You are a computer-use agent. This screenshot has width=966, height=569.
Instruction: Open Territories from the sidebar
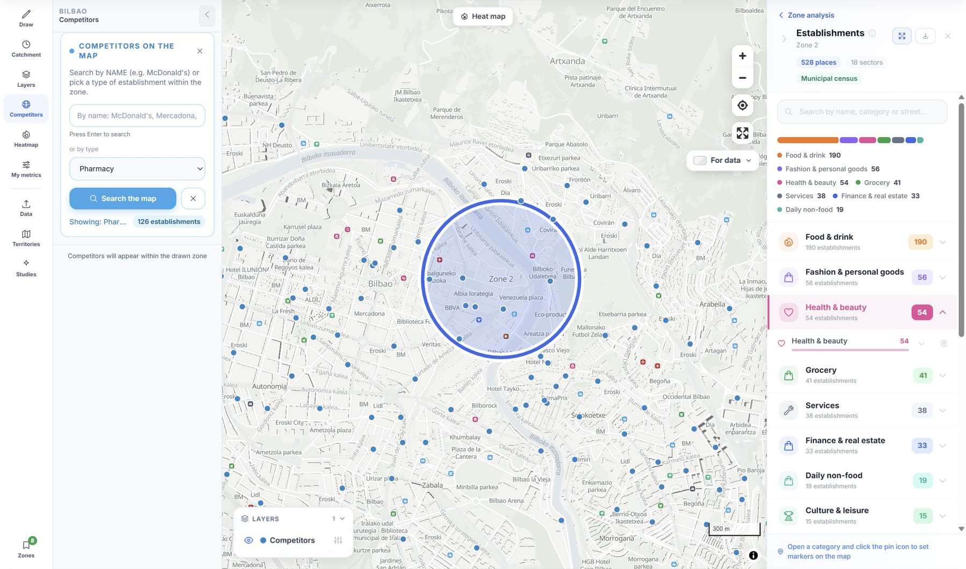[26, 238]
